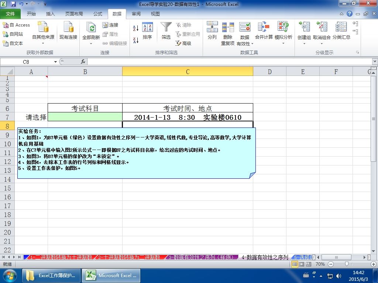
Task: Click zoom in plus button
Action: point(374,264)
